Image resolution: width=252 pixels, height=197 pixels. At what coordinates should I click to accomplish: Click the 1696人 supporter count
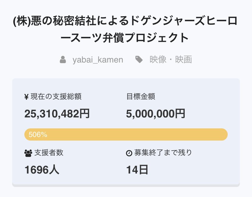(42, 170)
